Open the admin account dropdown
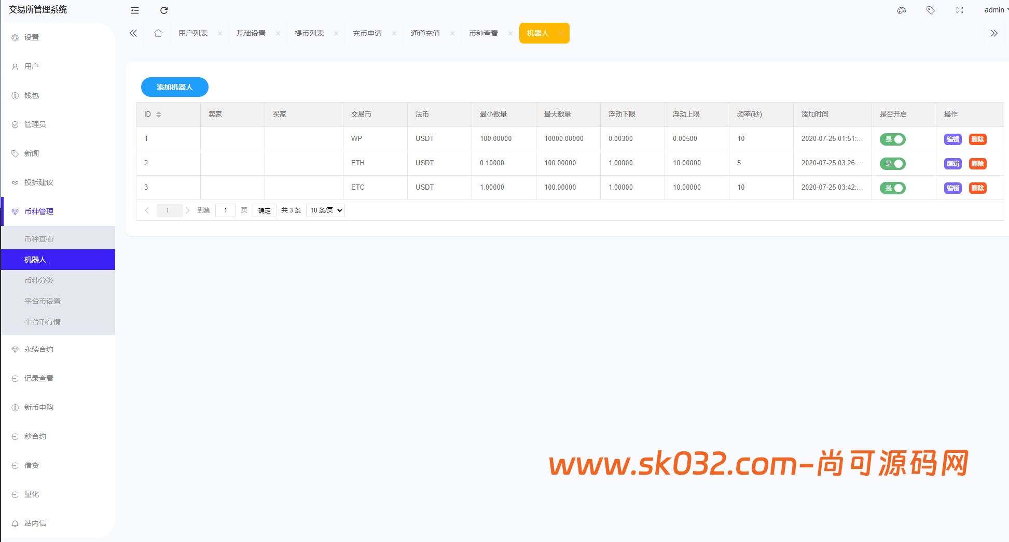This screenshot has width=1009, height=542. pyautogui.click(x=993, y=9)
